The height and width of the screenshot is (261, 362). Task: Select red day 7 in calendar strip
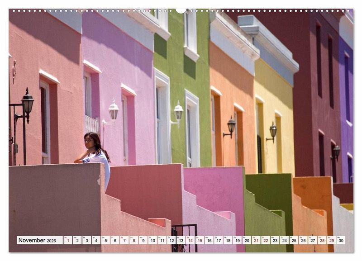click(124, 240)
